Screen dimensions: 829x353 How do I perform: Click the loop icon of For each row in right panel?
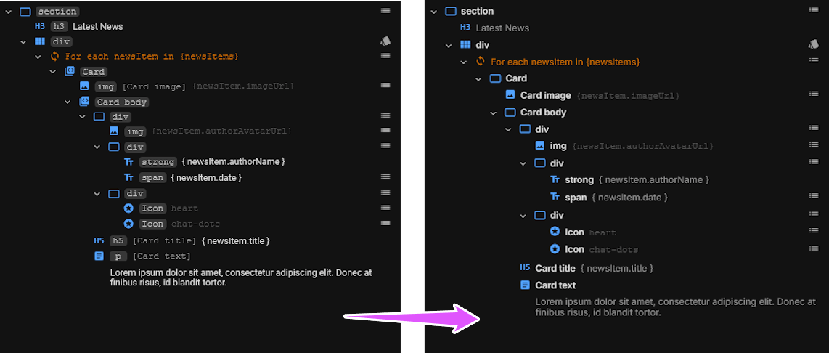pyautogui.click(x=480, y=62)
